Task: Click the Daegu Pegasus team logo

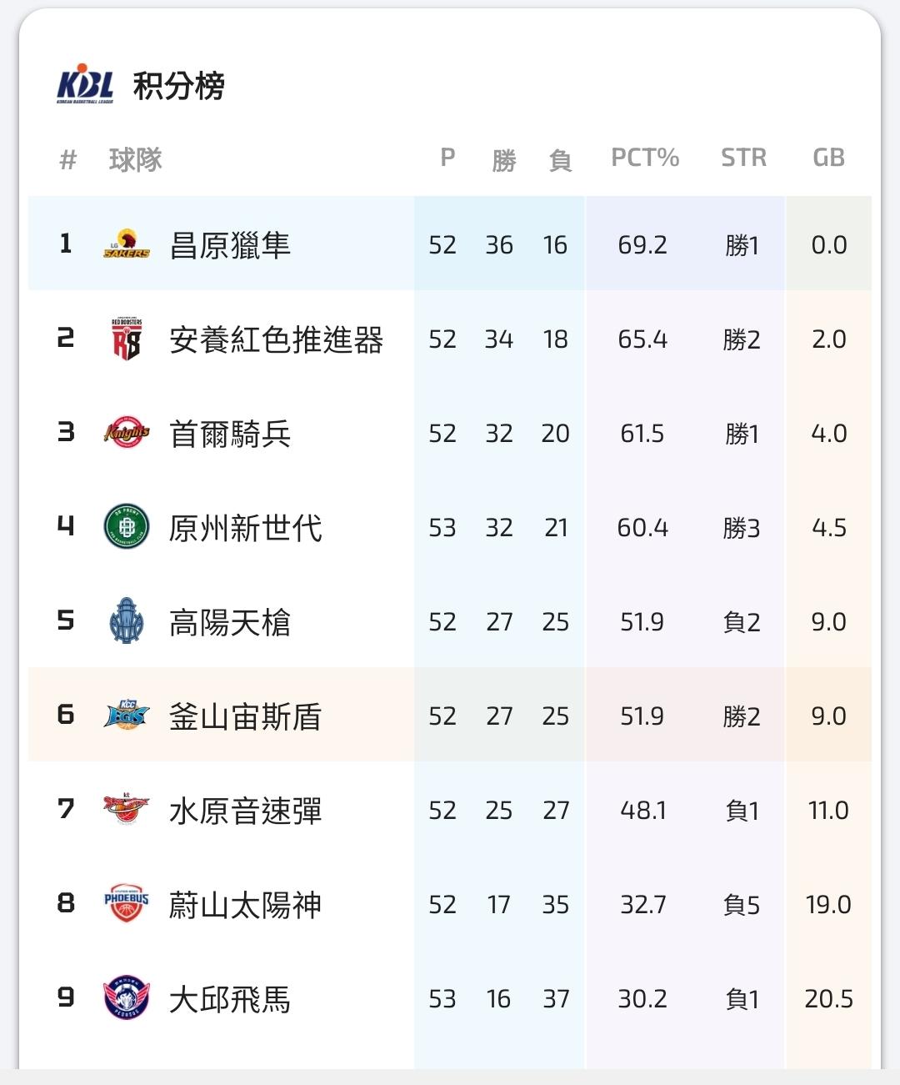Action: coord(127,998)
